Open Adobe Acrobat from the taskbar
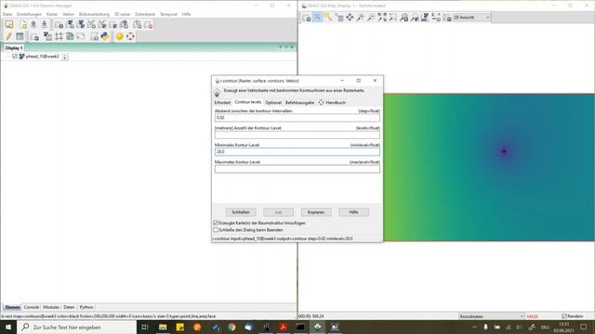 point(283,327)
